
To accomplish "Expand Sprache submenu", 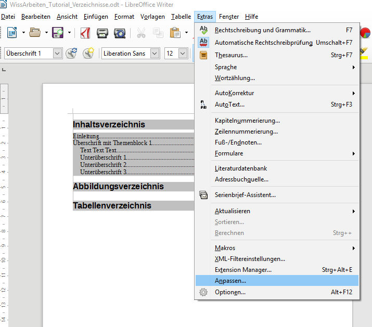I will [x=277, y=67].
